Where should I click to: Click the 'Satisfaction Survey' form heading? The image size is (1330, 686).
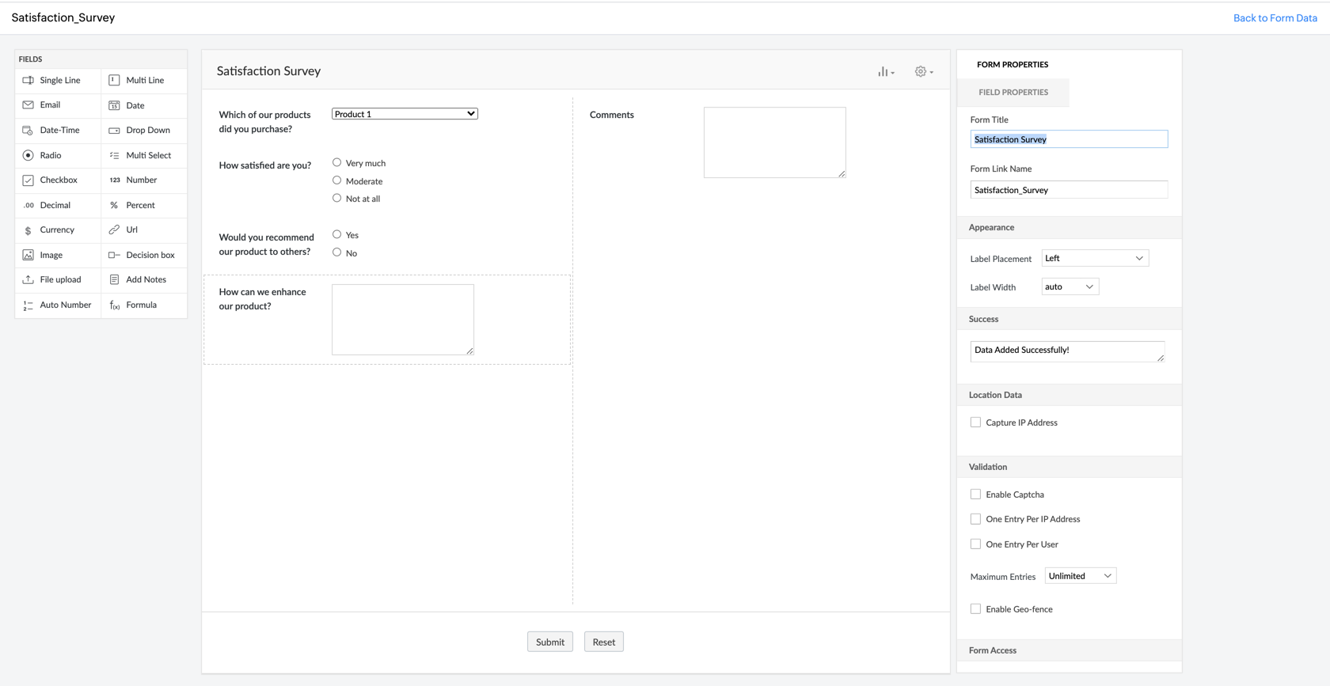point(269,70)
